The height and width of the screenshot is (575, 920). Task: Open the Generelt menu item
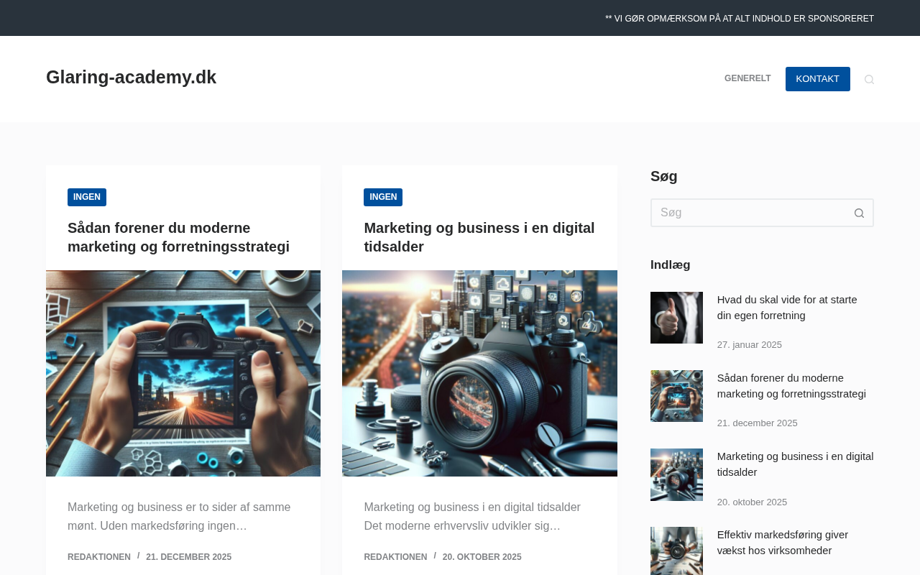(x=747, y=79)
